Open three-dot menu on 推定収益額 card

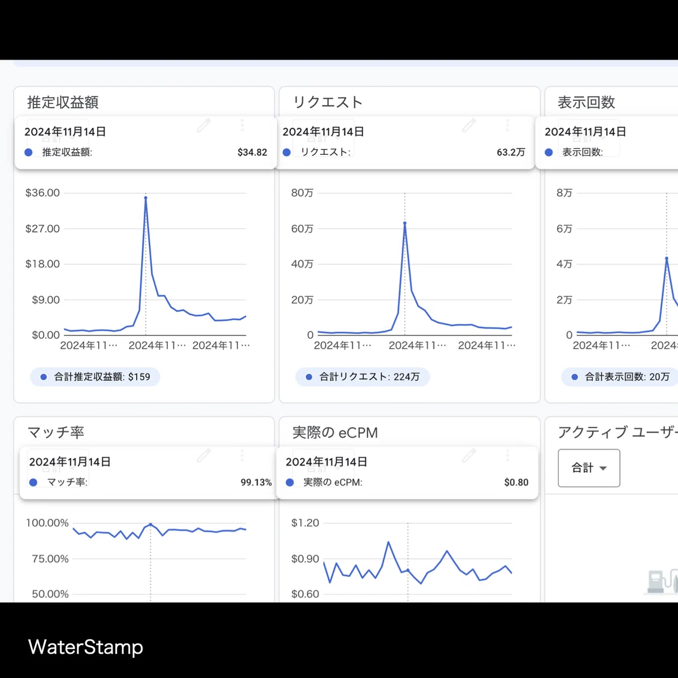pyautogui.click(x=242, y=125)
